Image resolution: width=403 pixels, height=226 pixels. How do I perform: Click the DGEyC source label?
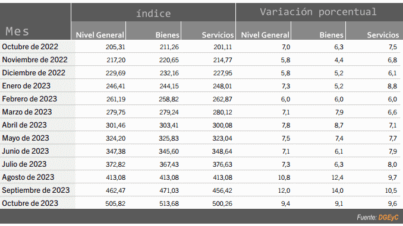coord(388,217)
